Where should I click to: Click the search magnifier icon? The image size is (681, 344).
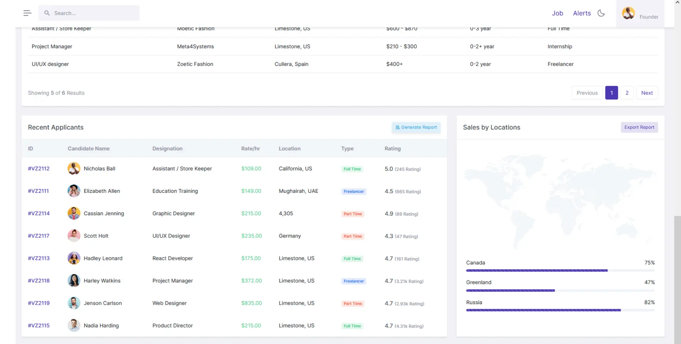[47, 13]
